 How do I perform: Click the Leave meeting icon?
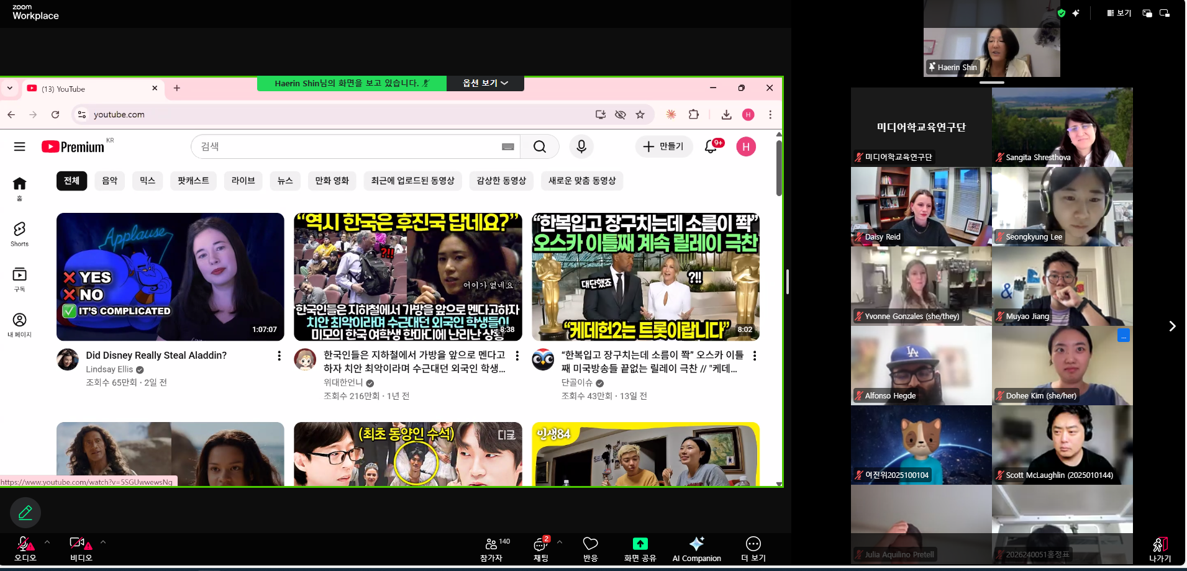1160,548
